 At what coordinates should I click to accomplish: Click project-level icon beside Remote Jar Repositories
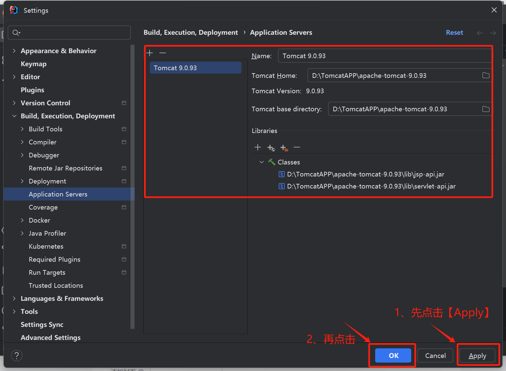tap(124, 168)
